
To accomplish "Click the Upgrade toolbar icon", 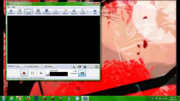I will (x=74, y=12).
